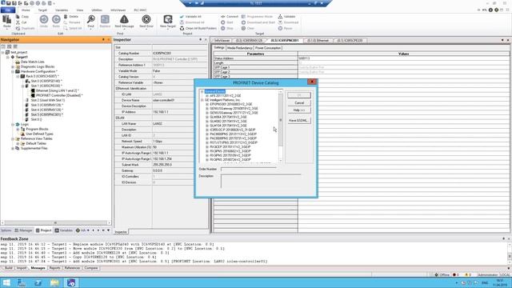Switch to the Variables ribbon tab

point(62,10)
